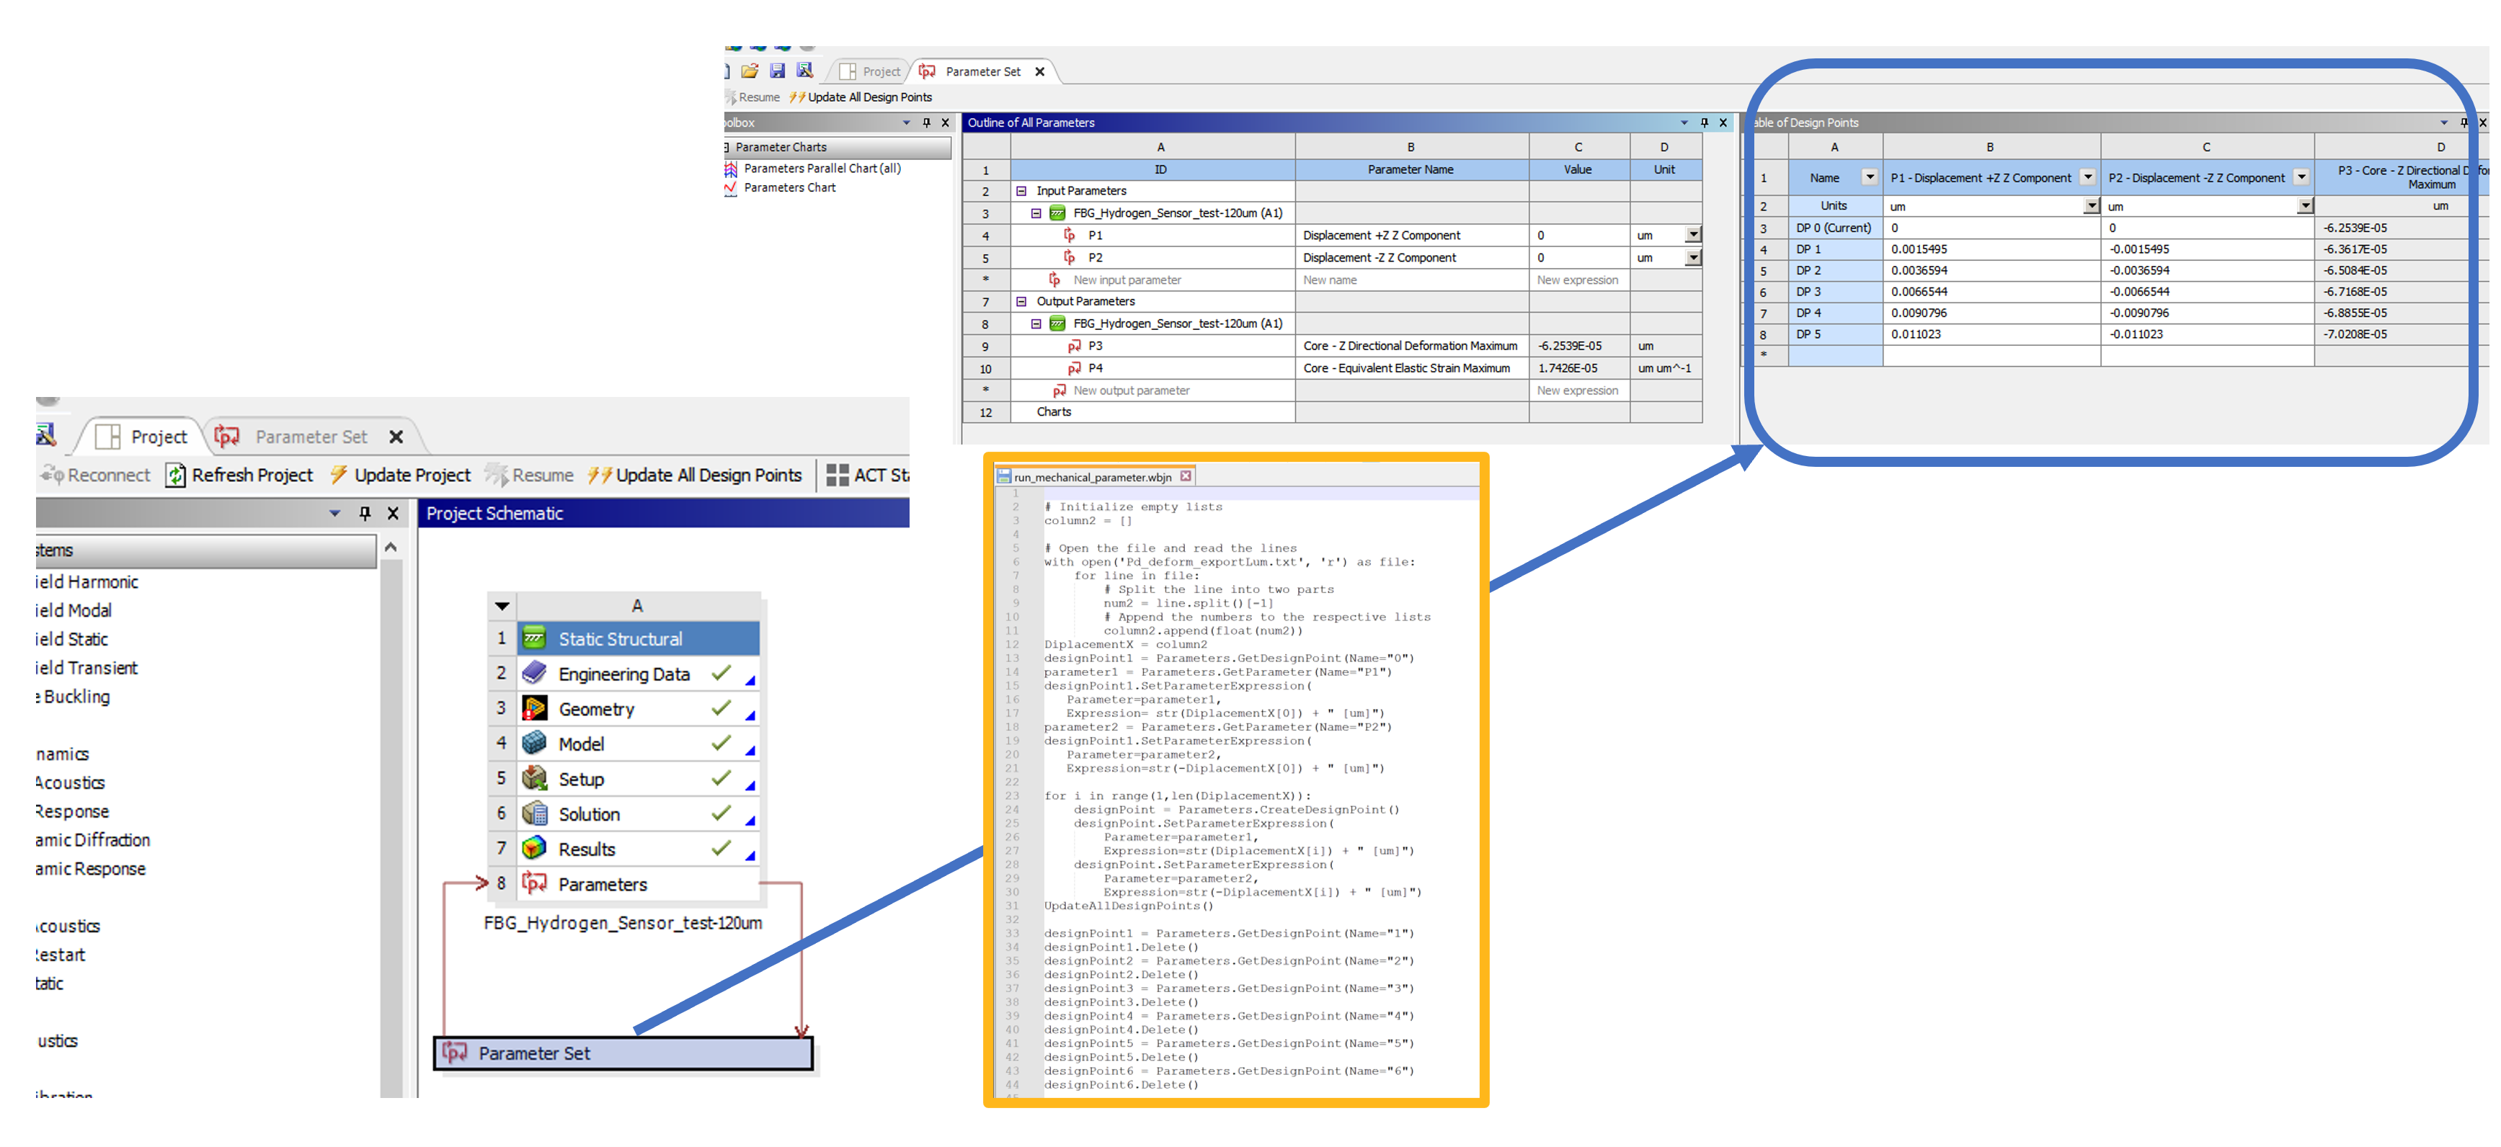Open Name column dropdown in design points table

tap(1869, 177)
